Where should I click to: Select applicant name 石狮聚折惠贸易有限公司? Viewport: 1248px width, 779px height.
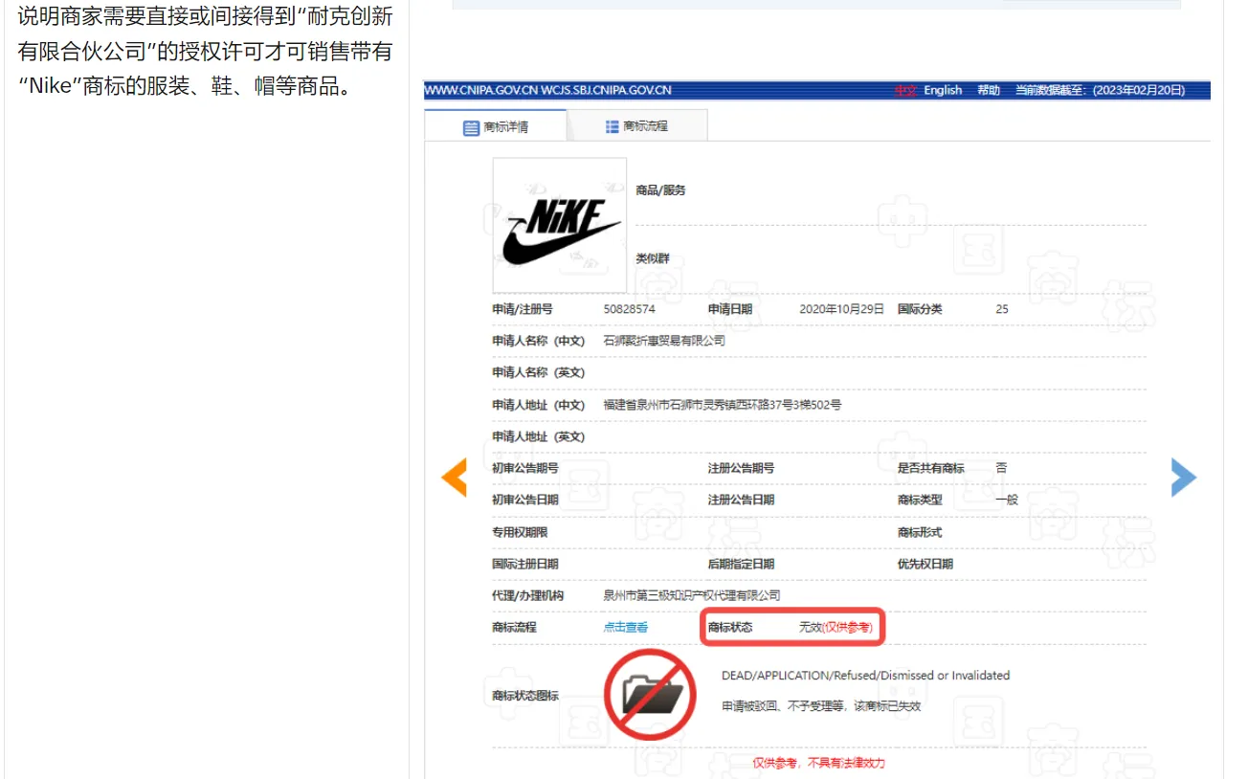pyautogui.click(x=664, y=341)
